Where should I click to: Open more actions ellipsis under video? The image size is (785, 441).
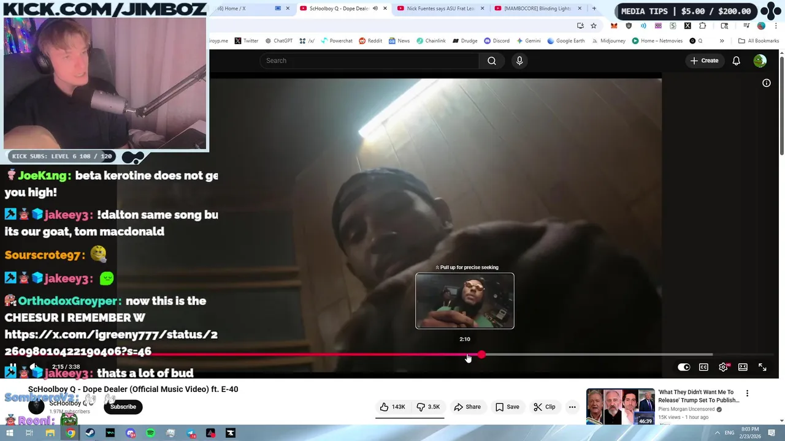(572, 407)
